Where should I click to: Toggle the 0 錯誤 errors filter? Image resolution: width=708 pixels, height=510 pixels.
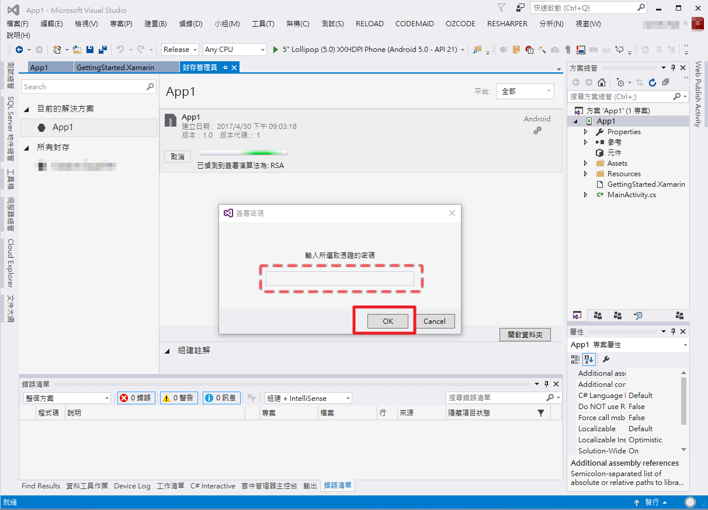pos(136,398)
